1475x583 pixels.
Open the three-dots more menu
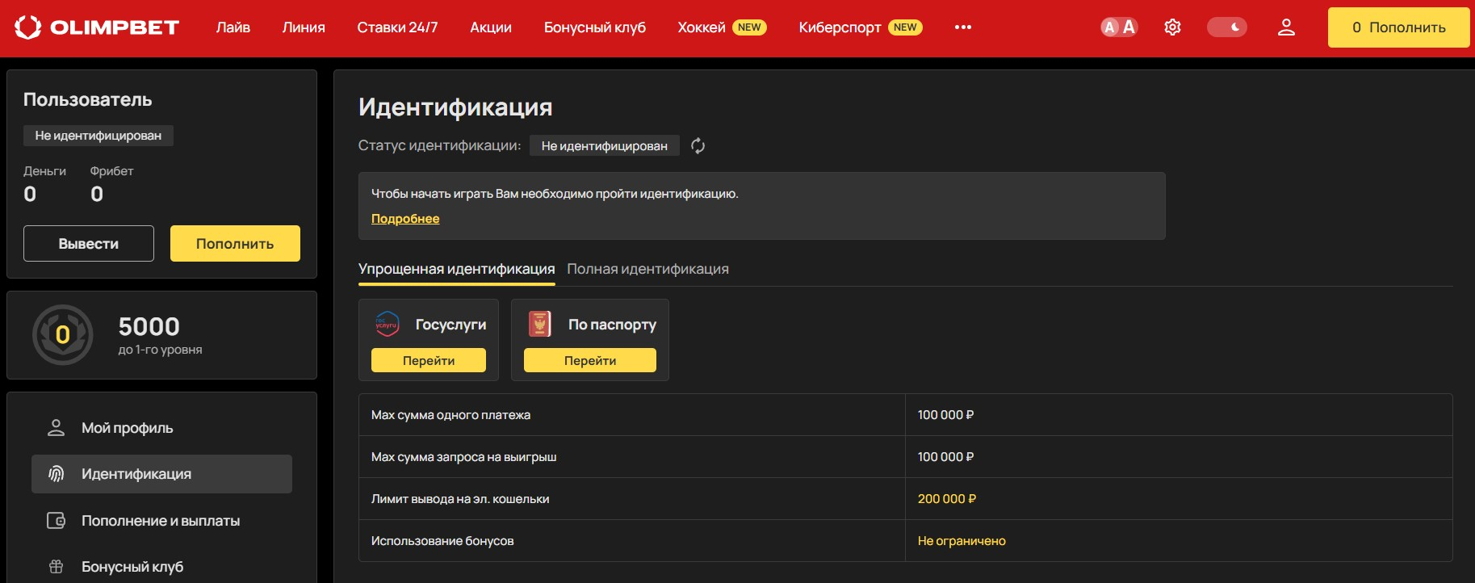coord(962,27)
